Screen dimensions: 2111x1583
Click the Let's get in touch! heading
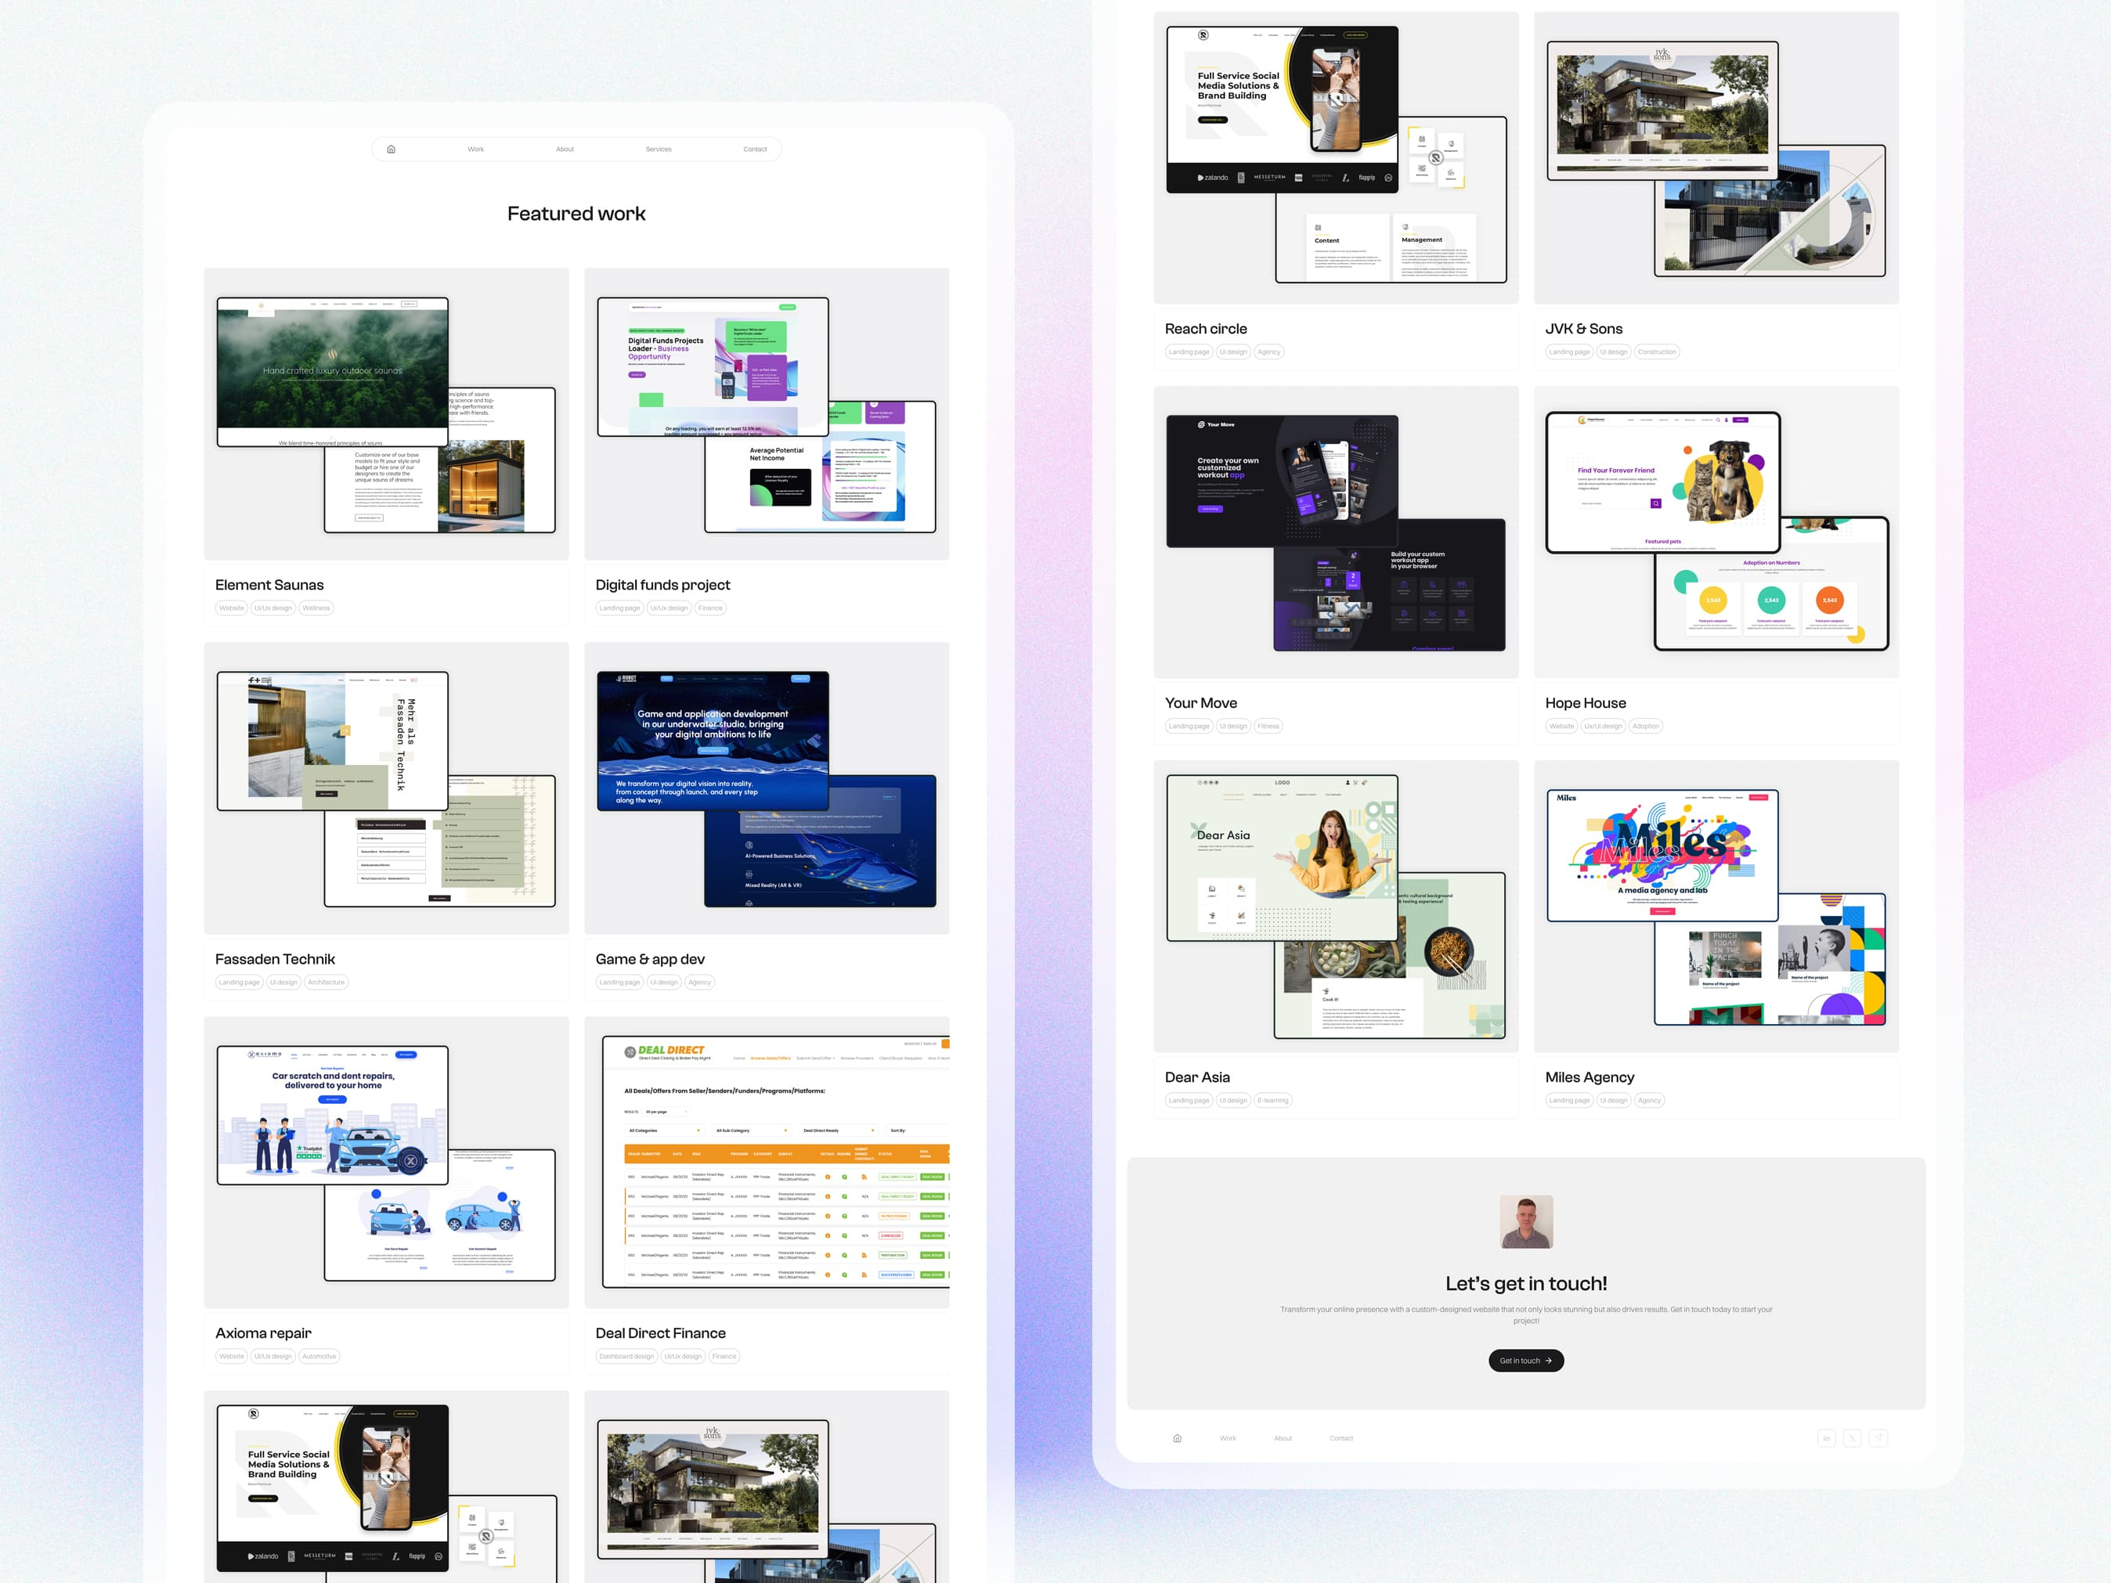[1526, 1283]
